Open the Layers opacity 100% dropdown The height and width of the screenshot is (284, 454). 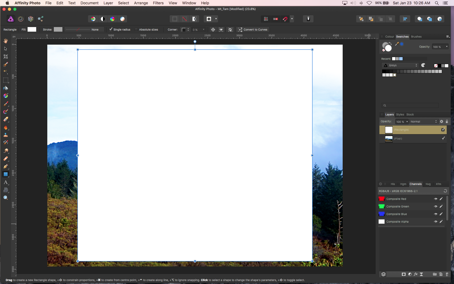[402, 122]
